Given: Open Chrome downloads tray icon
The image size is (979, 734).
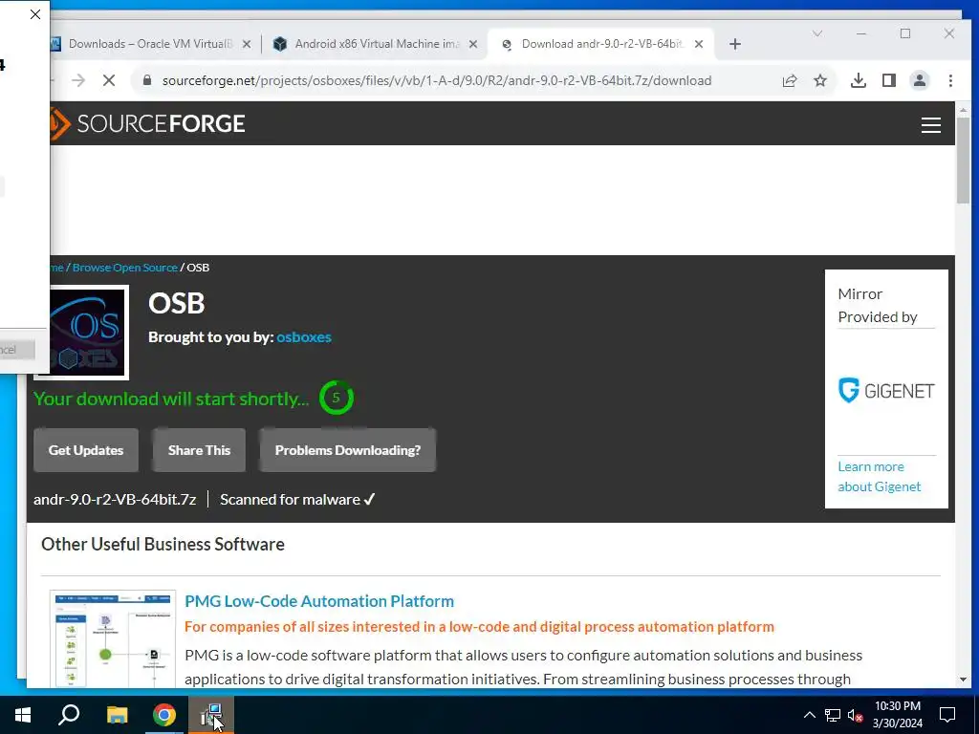Looking at the screenshot, I should click(859, 80).
